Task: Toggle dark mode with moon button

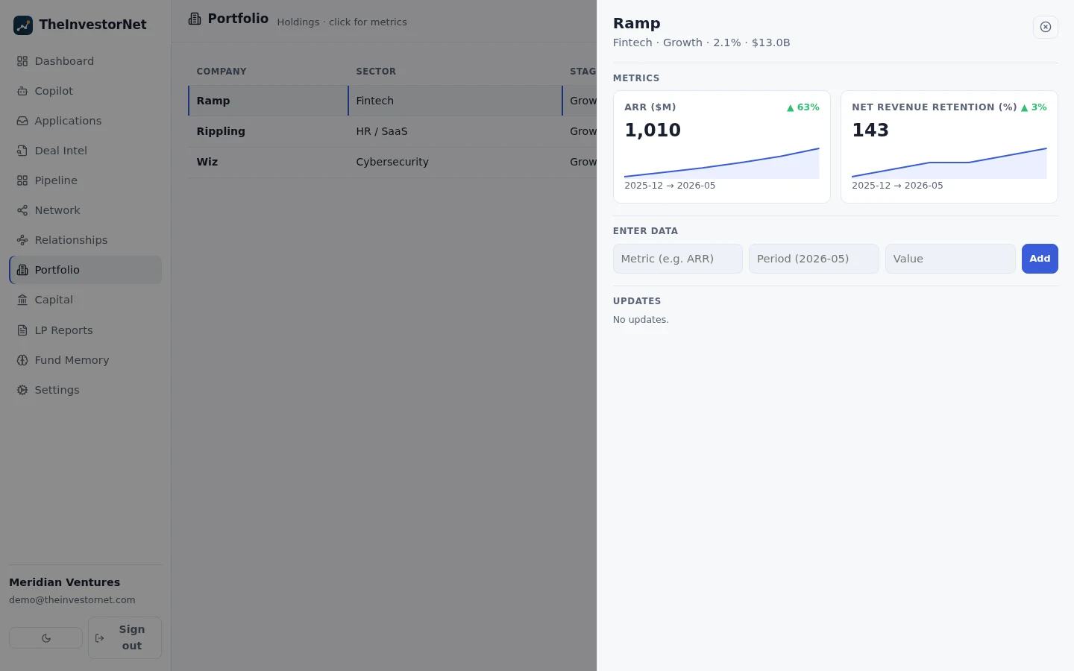Action: 46,638
